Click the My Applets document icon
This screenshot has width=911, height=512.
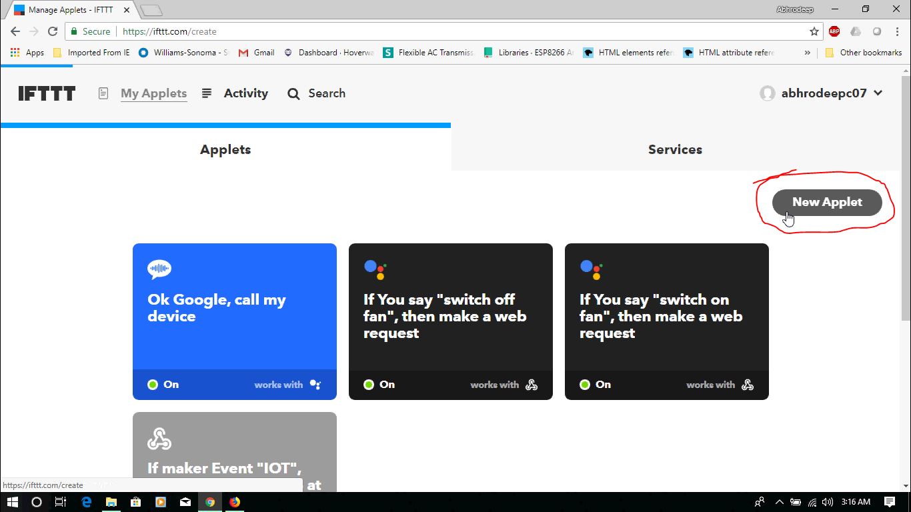103,93
